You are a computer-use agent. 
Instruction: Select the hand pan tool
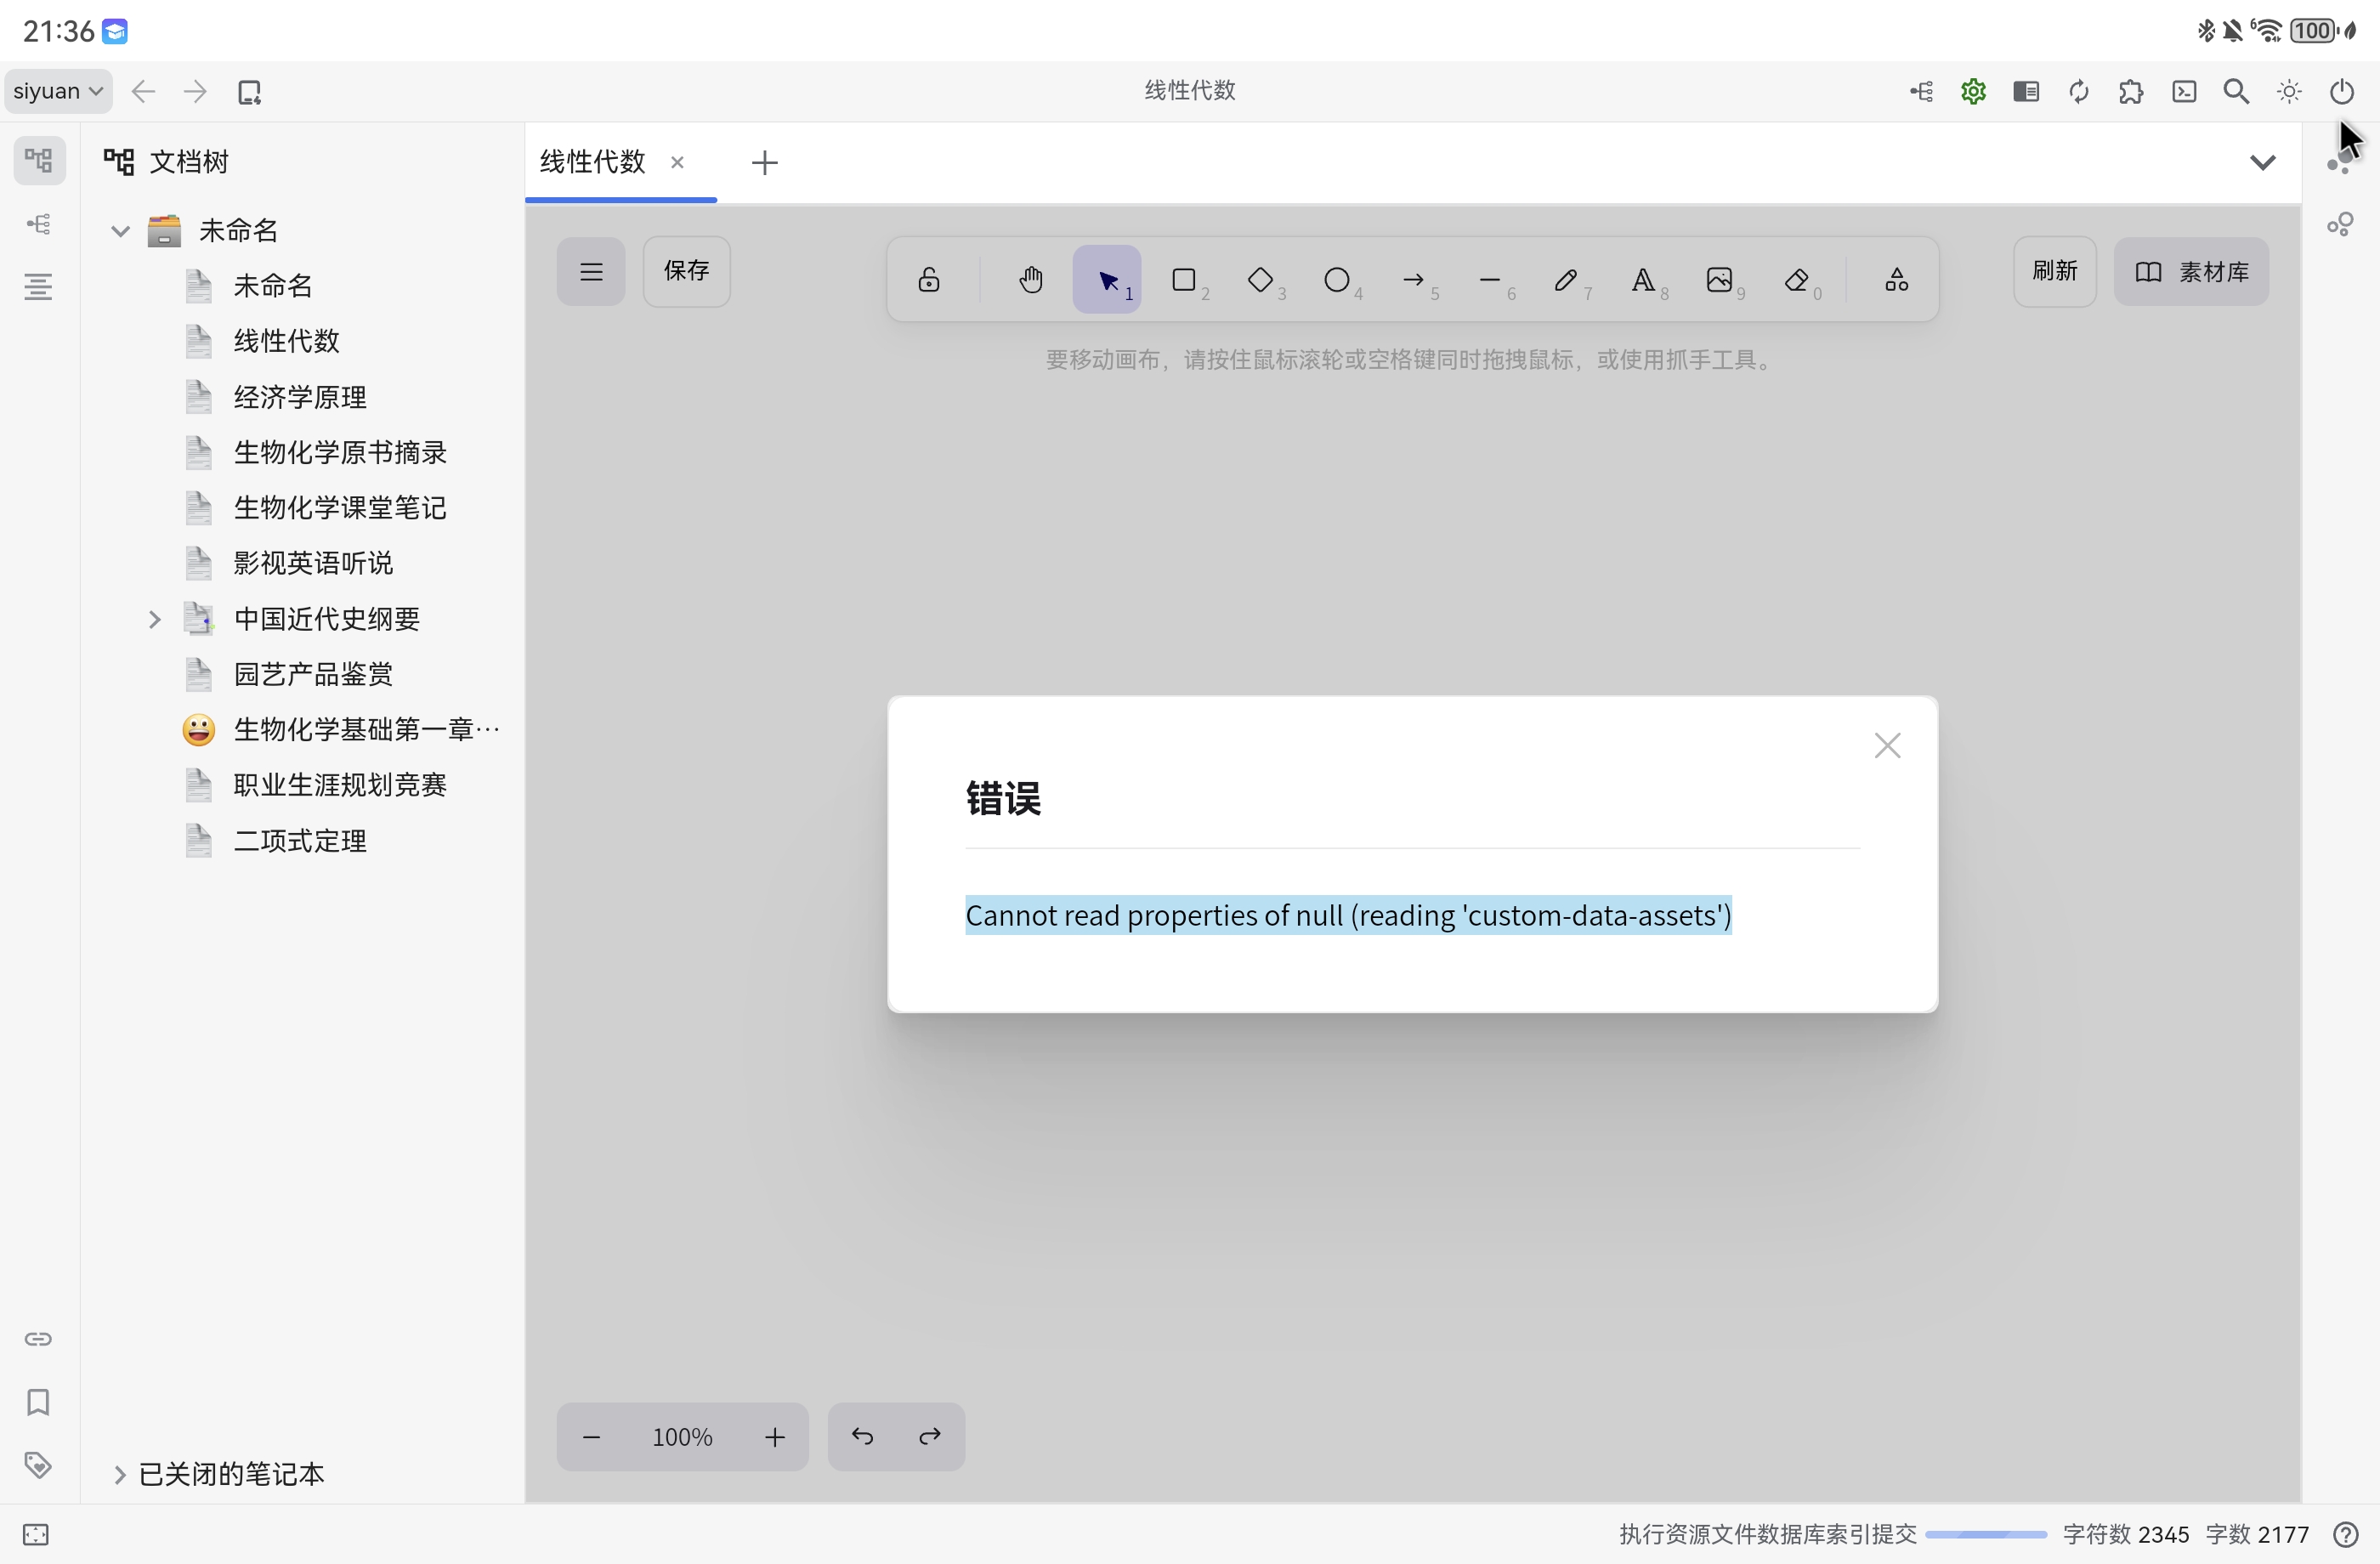(1031, 280)
